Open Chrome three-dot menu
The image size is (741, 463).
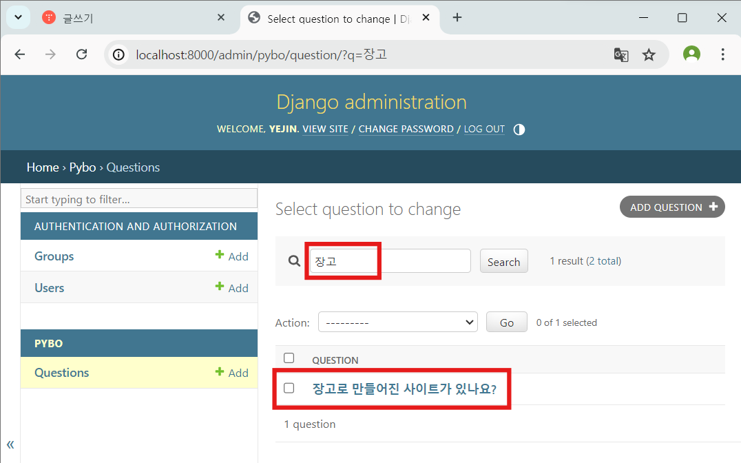coord(722,54)
